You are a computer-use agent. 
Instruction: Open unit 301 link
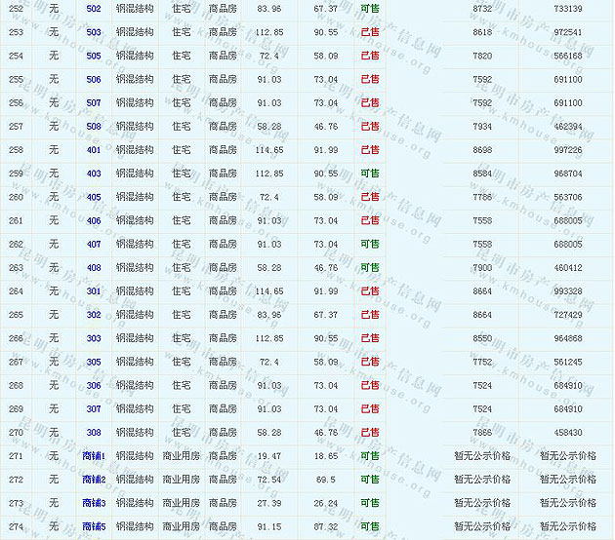pyautogui.click(x=94, y=291)
